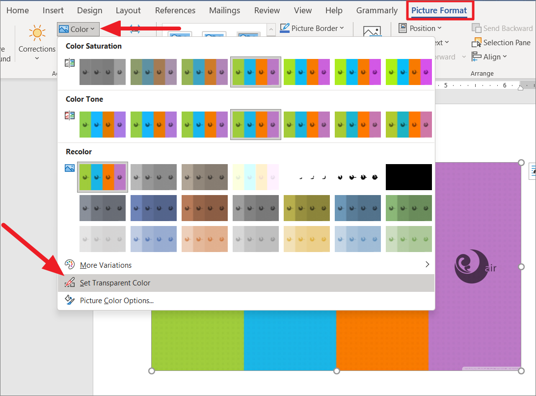Choose the most saturated last thumbnail
536x396 pixels.
[409, 72]
